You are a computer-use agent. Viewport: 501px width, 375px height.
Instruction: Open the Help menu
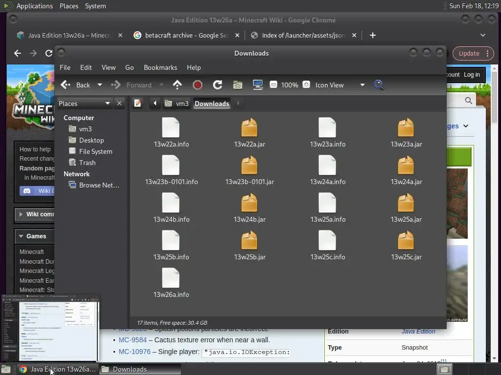coord(194,67)
